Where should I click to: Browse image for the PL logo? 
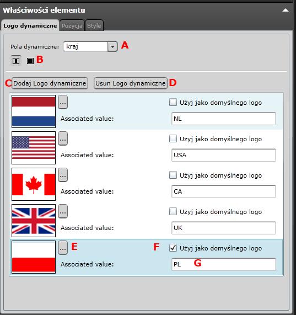(63, 248)
